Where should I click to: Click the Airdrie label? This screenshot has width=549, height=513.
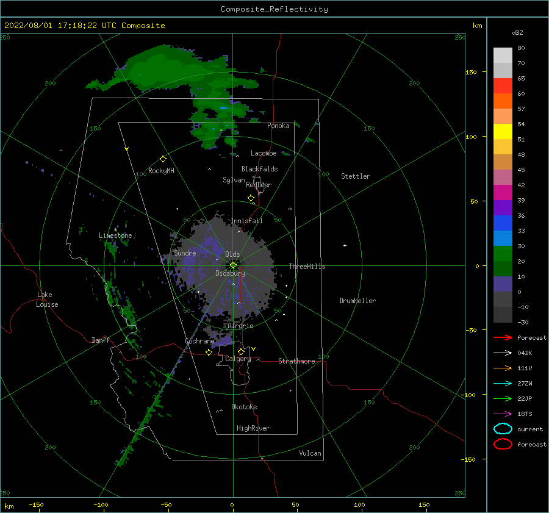240,326
